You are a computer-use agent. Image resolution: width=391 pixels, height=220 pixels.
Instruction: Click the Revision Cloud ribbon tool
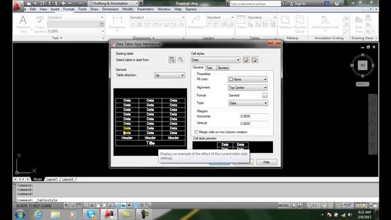(x=300, y=24)
